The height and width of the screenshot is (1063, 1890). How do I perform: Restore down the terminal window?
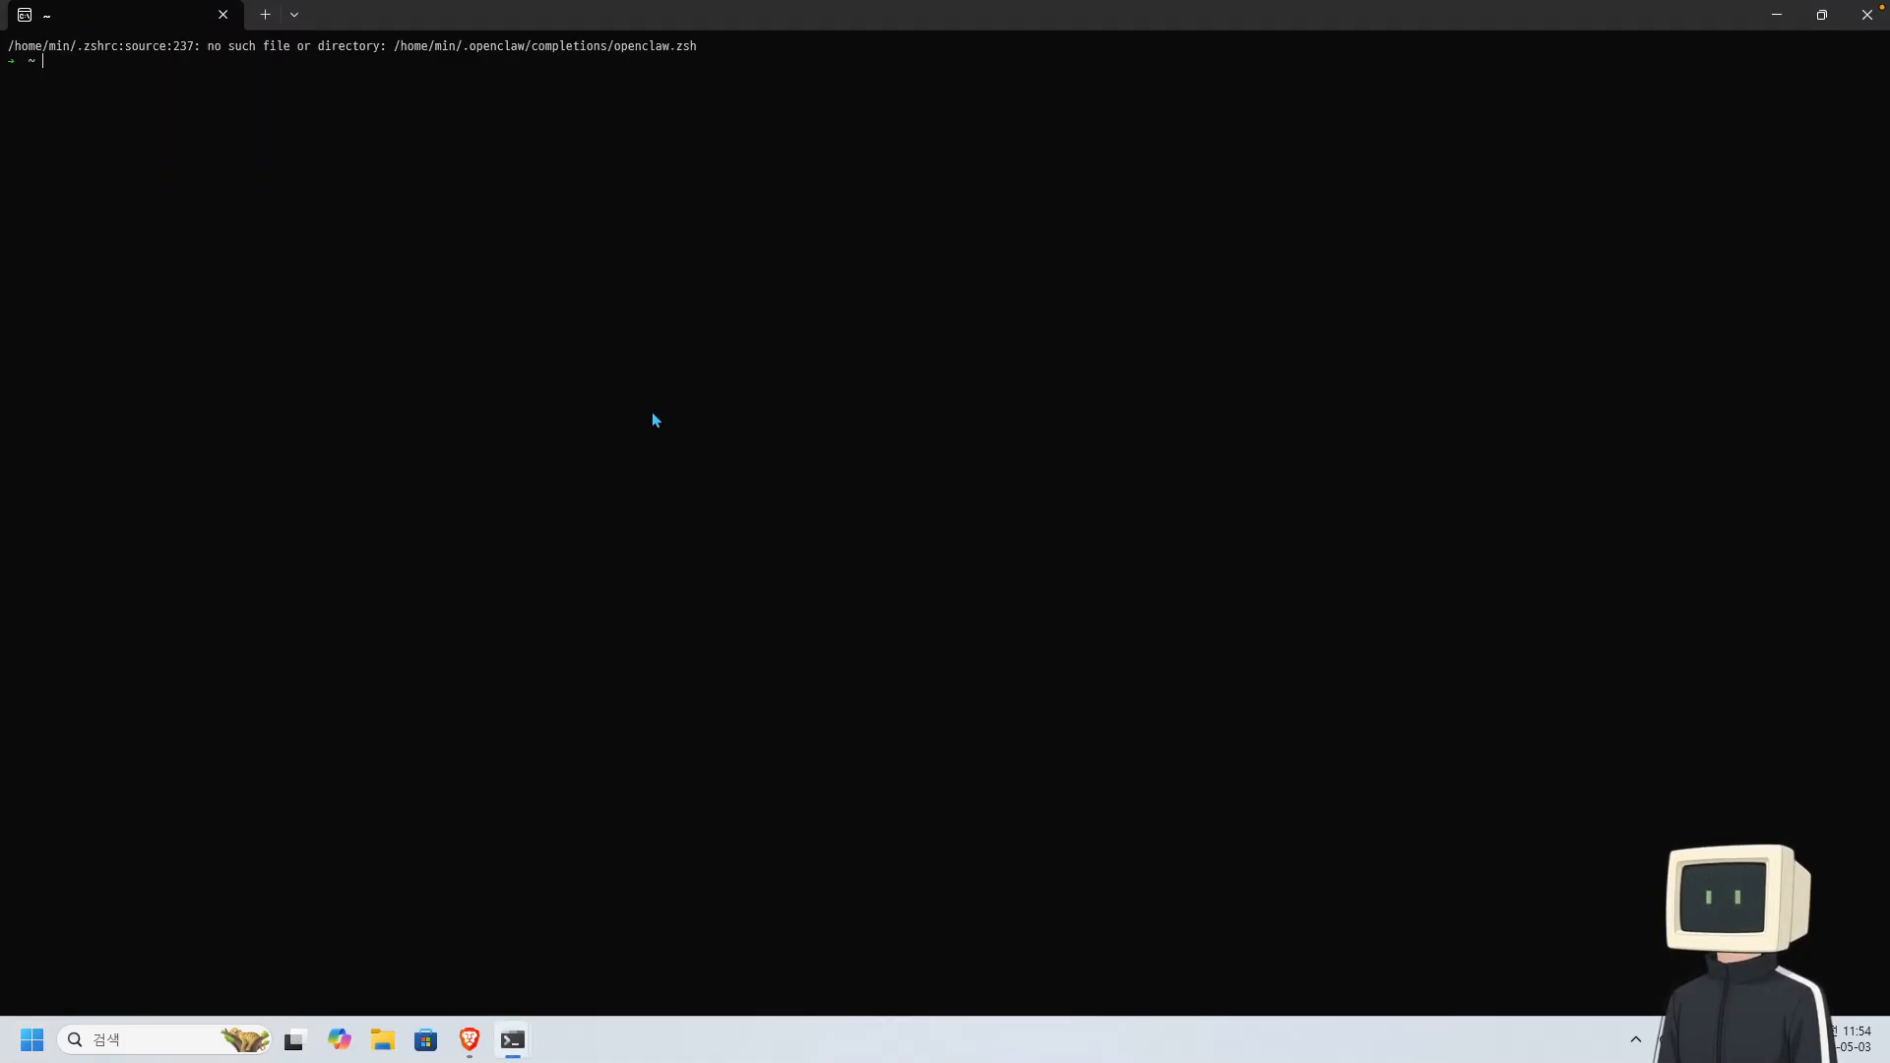tap(1822, 15)
